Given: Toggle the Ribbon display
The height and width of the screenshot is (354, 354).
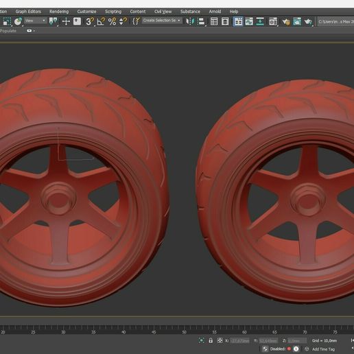Looking at the screenshot, I should pyautogui.click(x=238, y=21).
